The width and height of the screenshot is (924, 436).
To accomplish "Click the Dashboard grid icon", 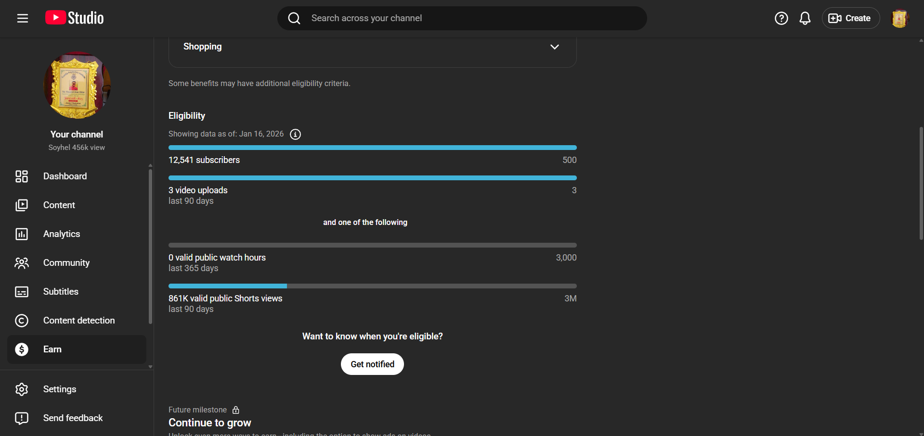I will [22, 176].
